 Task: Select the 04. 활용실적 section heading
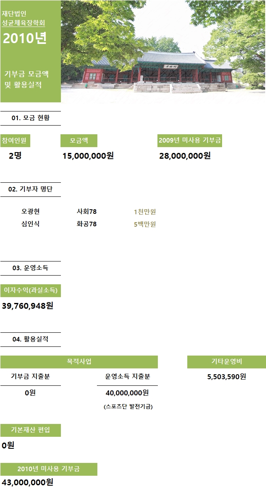(31, 339)
